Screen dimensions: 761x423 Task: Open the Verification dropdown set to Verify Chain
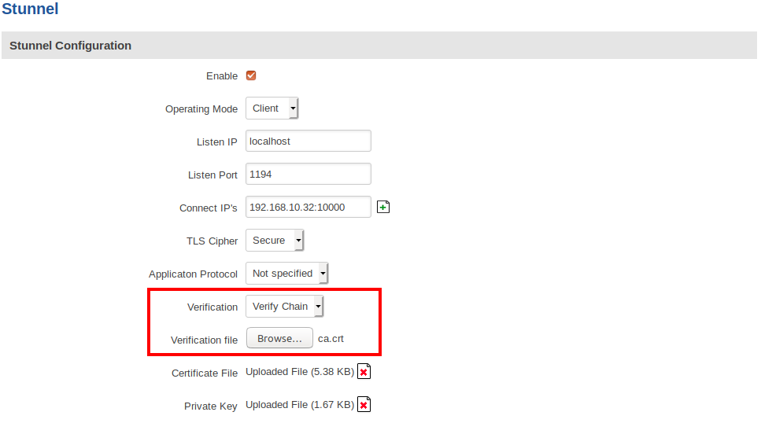(x=284, y=307)
